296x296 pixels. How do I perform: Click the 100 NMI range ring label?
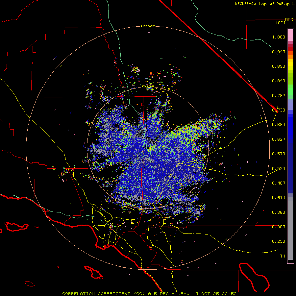tap(148, 26)
